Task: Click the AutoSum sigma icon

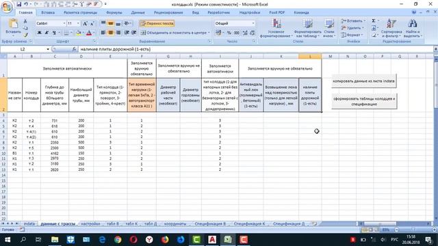Action: pyautogui.click(x=374, y=21)
